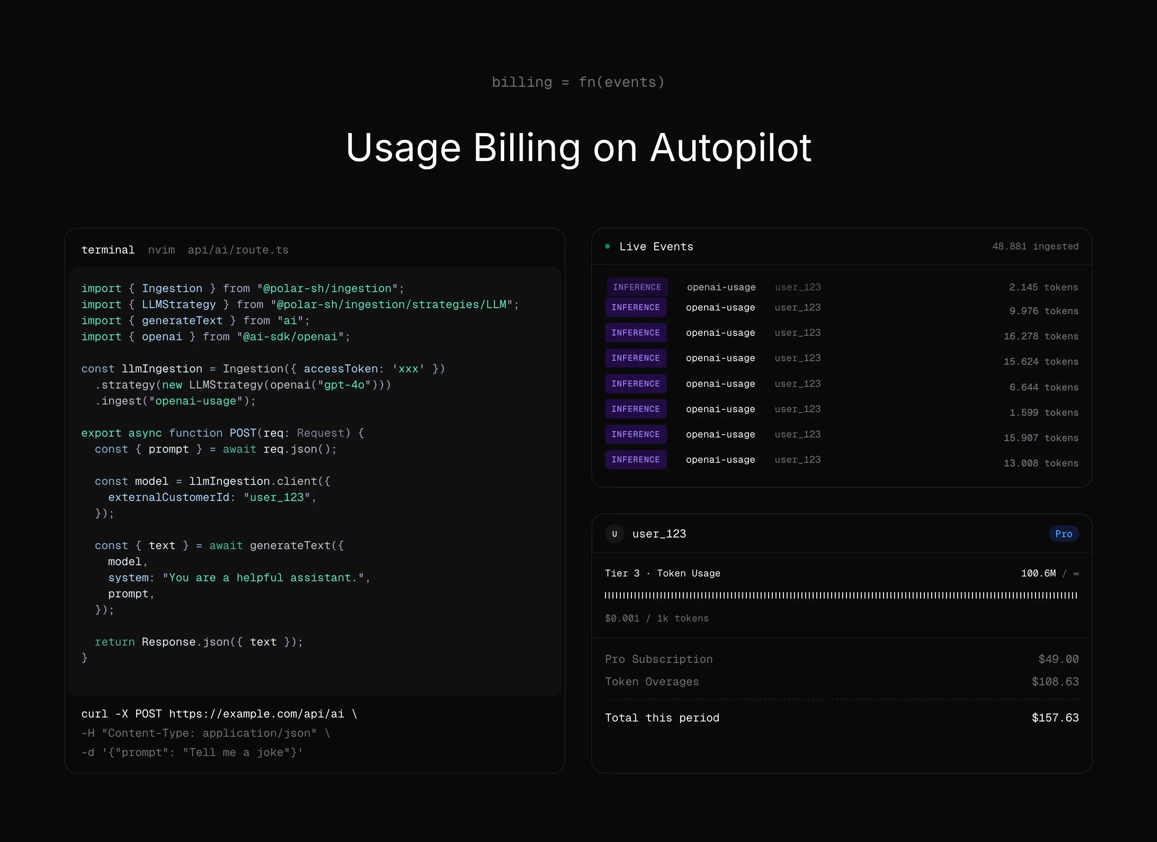Viewport: 1157px width, 842px height.
Task: Click the Pro Subscription $49.00 row
Action: point(658,659)
